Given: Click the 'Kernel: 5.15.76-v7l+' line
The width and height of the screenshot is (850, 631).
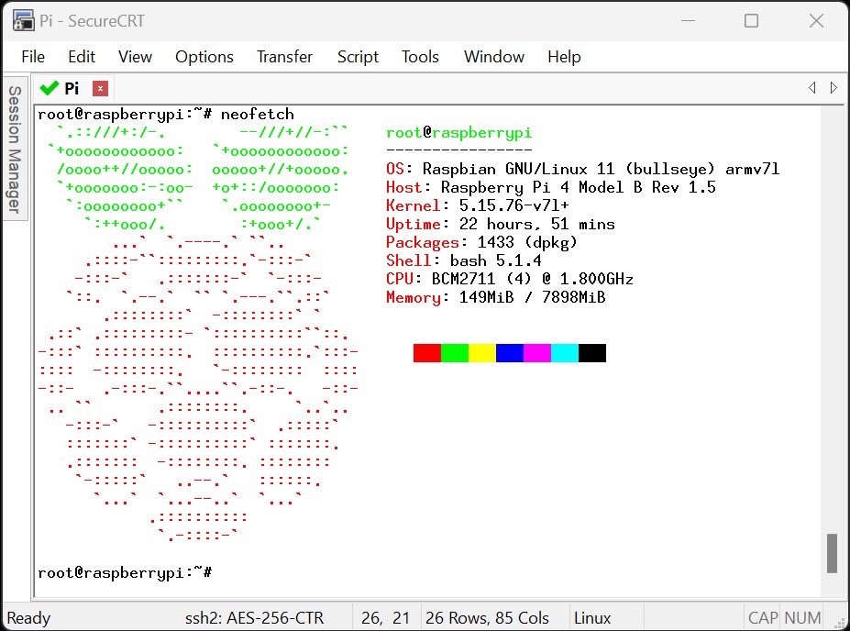Looking at the screenshot, I should tap(478, 205).
